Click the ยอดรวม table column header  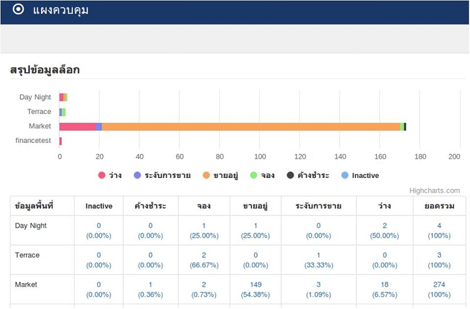[439, 206]
